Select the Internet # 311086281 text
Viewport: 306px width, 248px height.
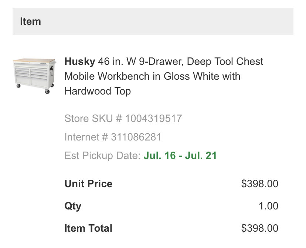click(x=113, y=137)
